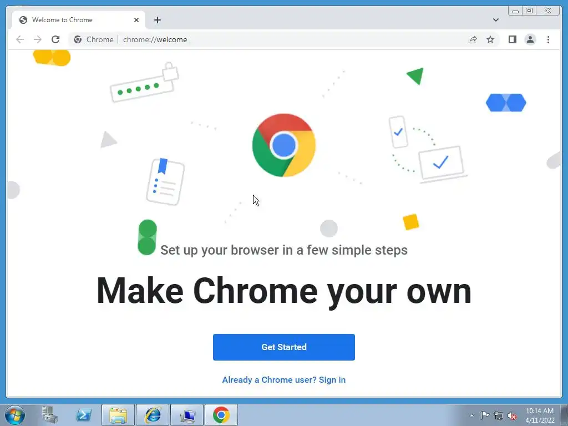568x426 pixels.
Task: Share this page via the share icon
Action: tap(473, 39)
